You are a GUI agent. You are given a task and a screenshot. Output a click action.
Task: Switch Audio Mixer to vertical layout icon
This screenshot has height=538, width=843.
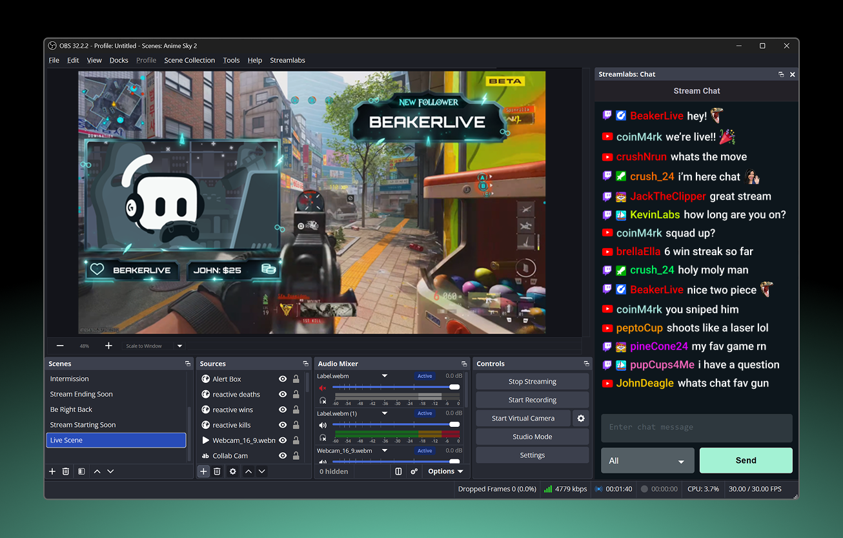(399, 471)
